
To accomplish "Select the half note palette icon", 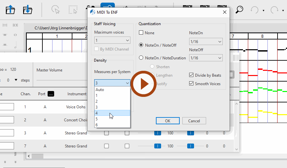I will 15,44.
